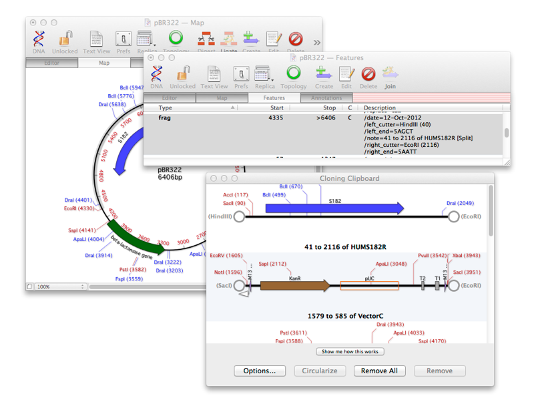The height and width of the screenshot is (414, 534).
Task: Open Prefs in the Features toolbar
Action: [241, 75]
